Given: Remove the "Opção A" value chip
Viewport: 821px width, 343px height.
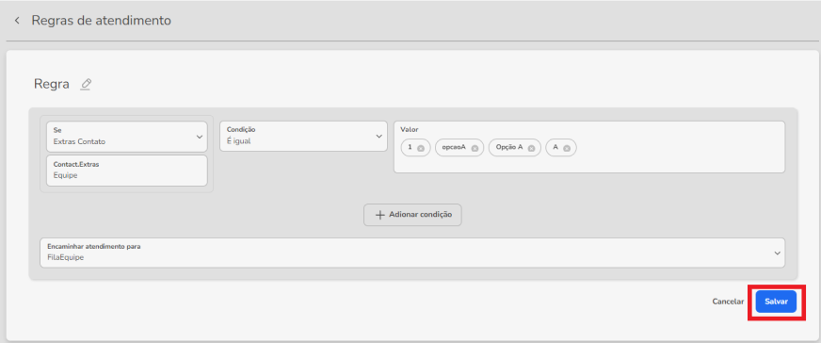Looking at the screenshot, I should 531,148.
